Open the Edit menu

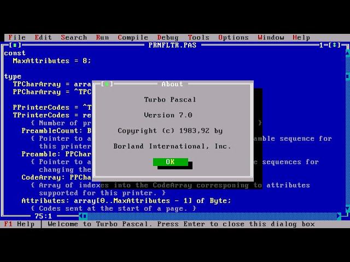point(43,38)
